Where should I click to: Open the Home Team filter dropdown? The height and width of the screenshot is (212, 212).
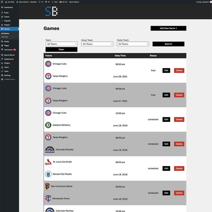pyautogui.click(x=133, y=44)
